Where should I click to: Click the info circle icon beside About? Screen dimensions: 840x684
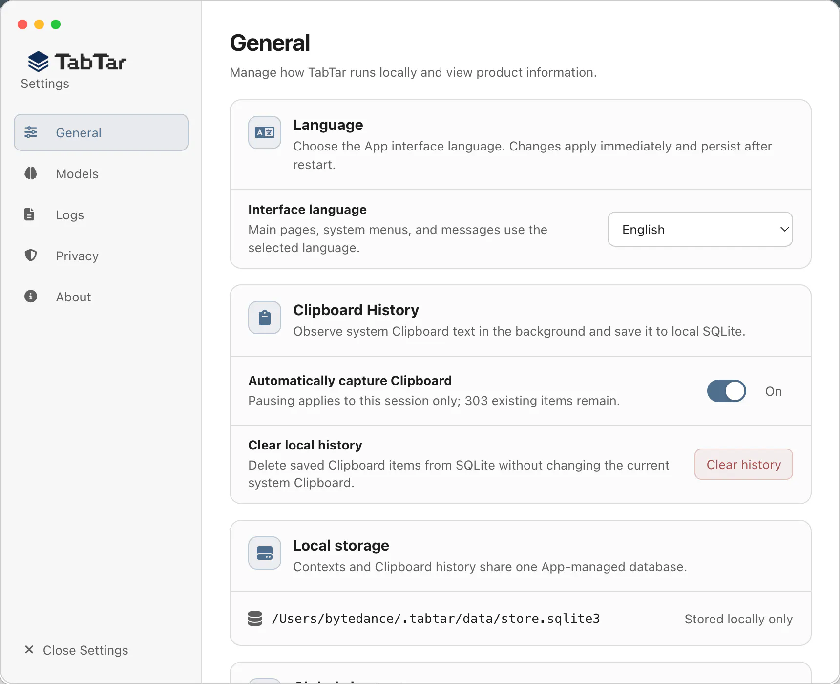point(31,296)
